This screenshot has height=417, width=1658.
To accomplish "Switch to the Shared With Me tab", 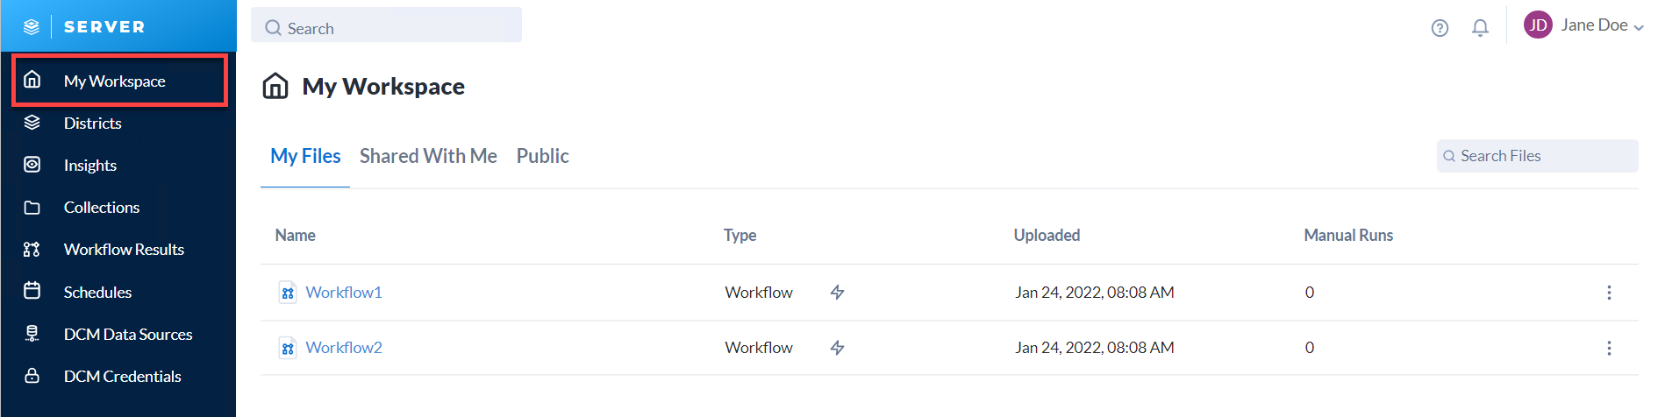I will pyautogui.click(x=428, y=156).
